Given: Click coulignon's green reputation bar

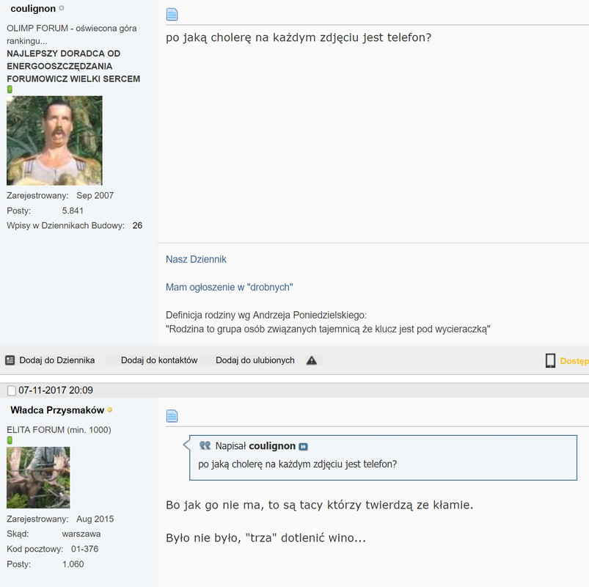Looking at the screenshot, I should 10,89.
